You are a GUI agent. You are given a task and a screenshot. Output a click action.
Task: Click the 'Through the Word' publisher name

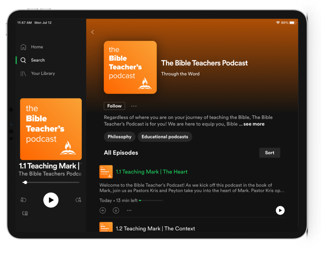point(180,74)
